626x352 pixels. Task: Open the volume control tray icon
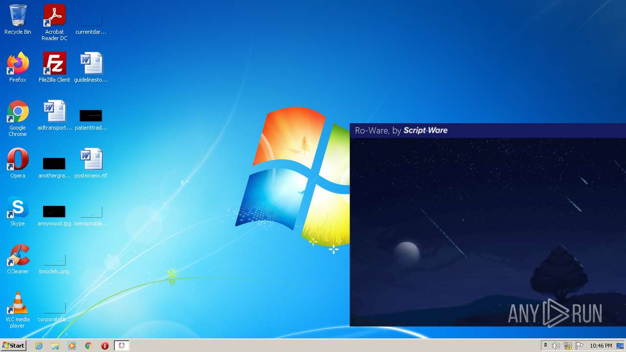click(x=556, y=346)
